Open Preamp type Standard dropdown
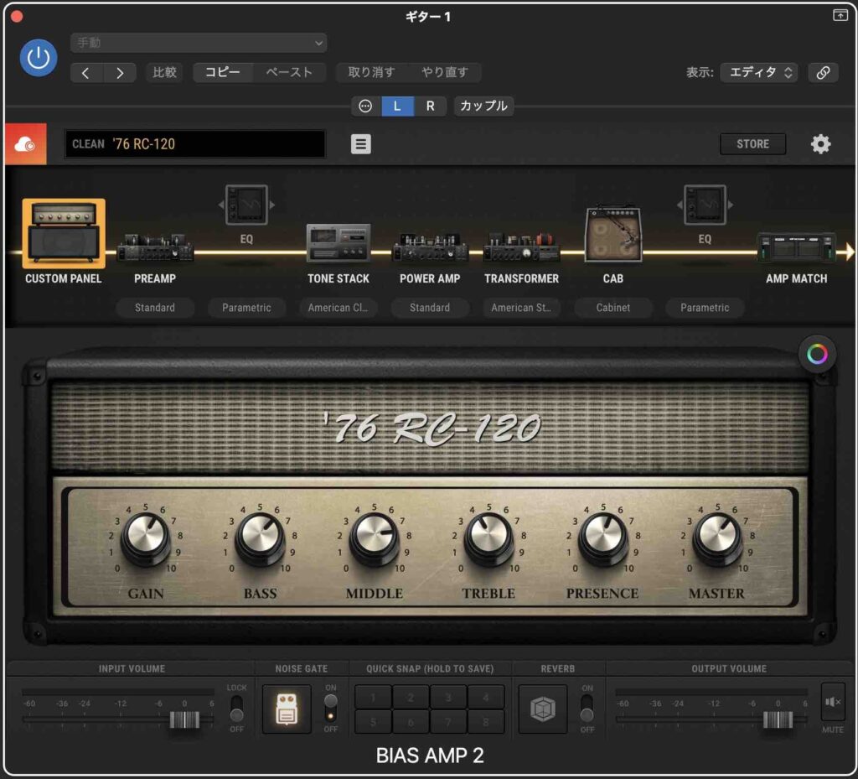Viewport: 858px width, 779px height. (155, 308)
